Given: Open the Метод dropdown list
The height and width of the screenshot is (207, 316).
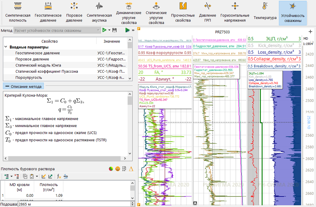Looking at the screenshot, I should [97, 31].
